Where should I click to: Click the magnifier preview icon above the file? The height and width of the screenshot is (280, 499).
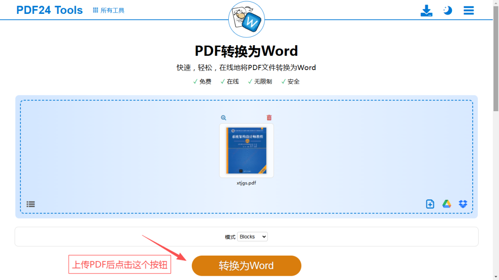coord(224,118)
